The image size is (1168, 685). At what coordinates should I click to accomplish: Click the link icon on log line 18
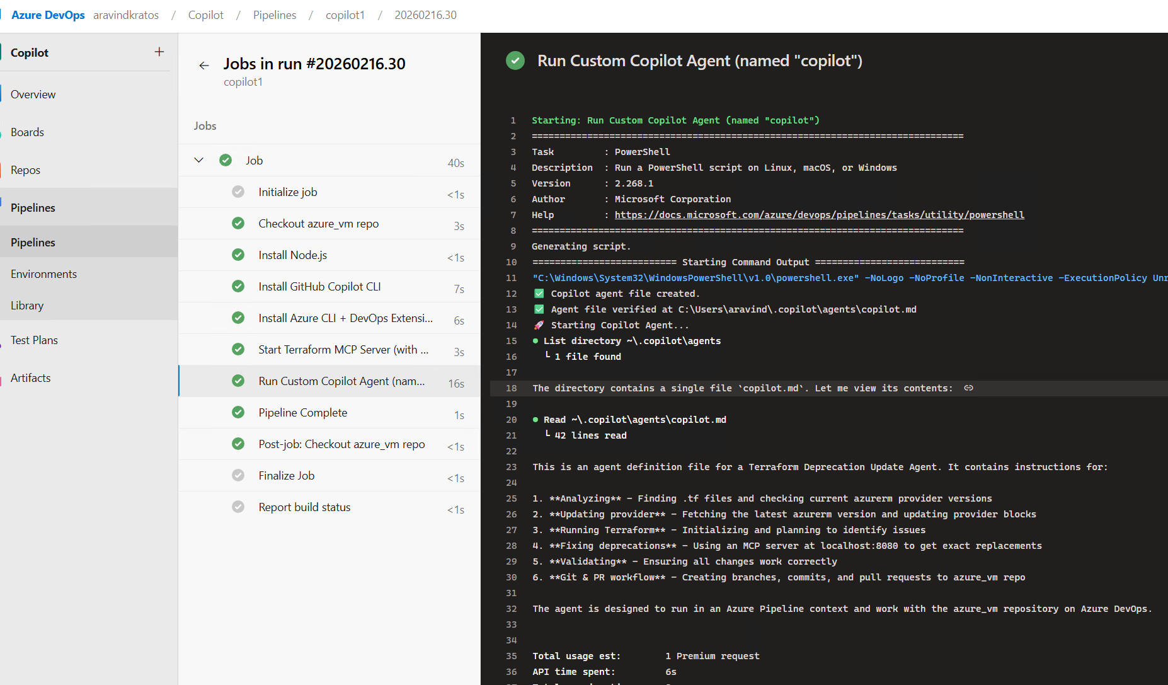pos(968,388)
